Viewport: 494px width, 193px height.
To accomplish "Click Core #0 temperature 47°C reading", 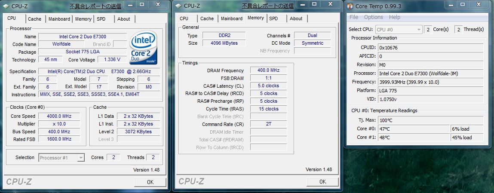I will tap(414, 129).
